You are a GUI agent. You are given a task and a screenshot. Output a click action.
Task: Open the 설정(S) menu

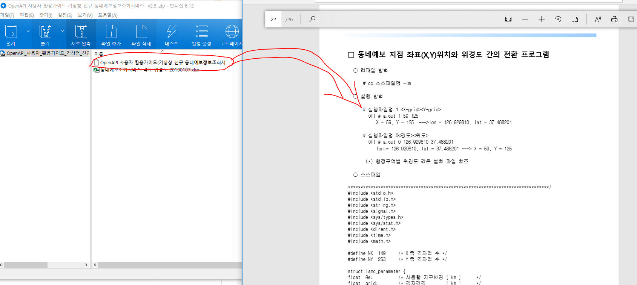[65, 15]
